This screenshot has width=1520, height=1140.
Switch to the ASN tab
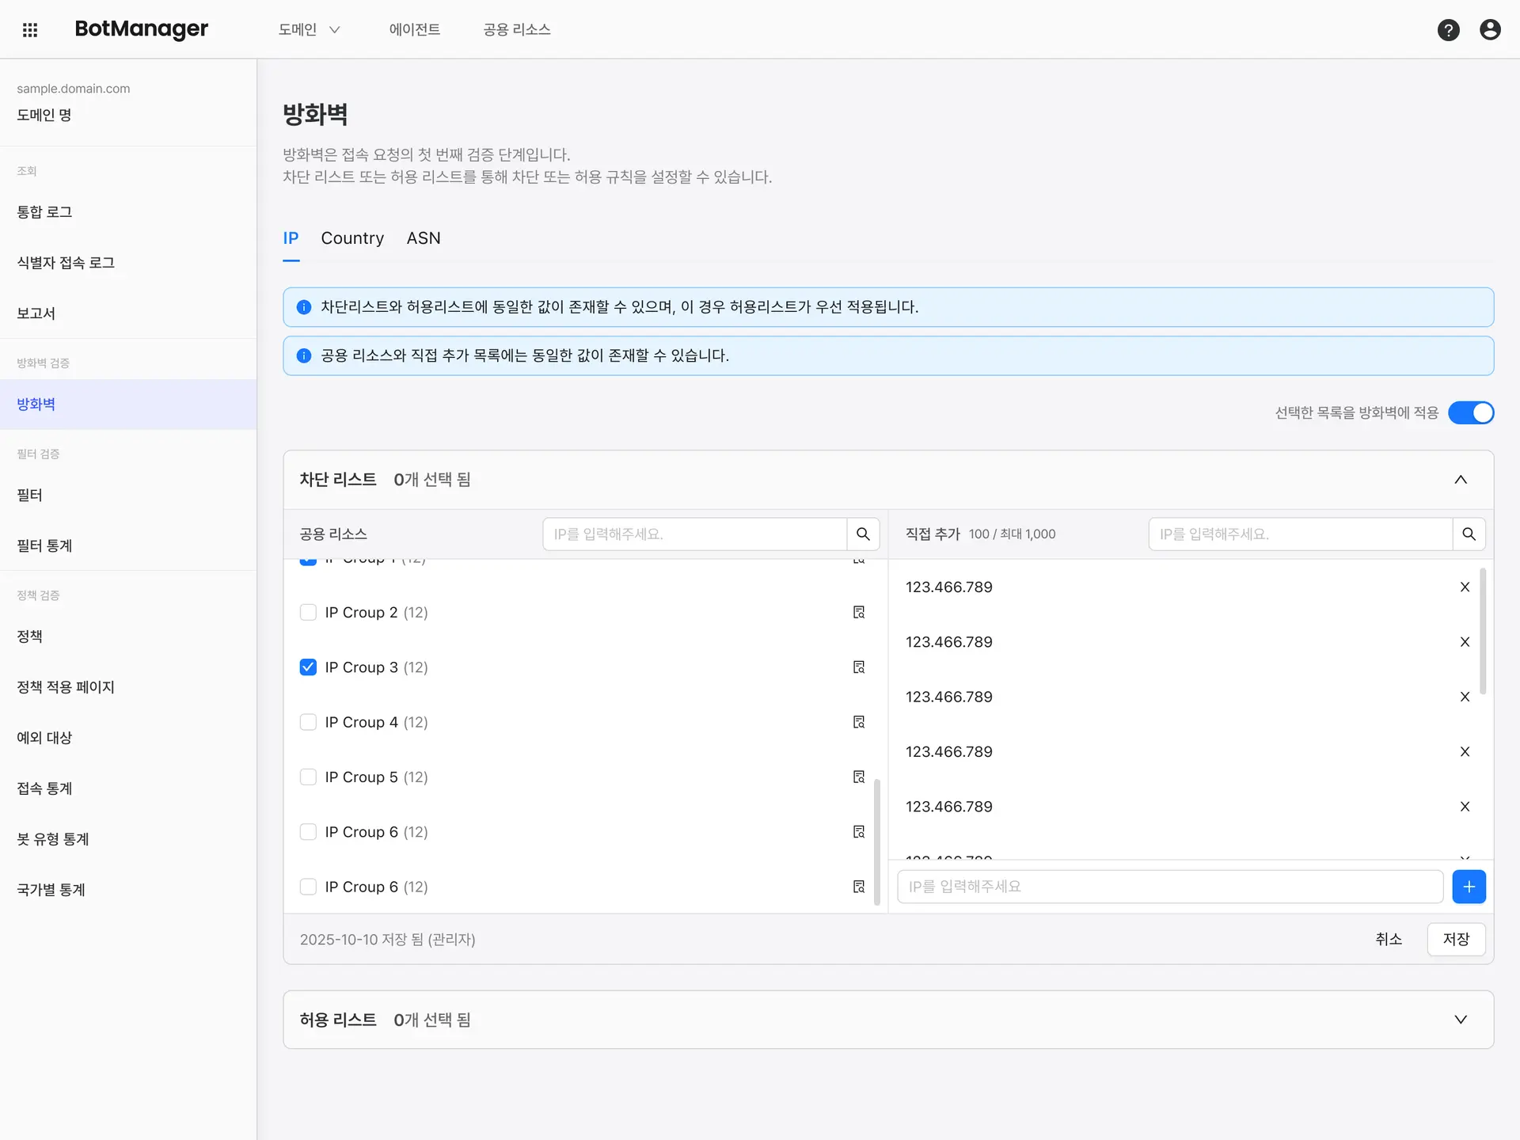[x=424, y=238]
